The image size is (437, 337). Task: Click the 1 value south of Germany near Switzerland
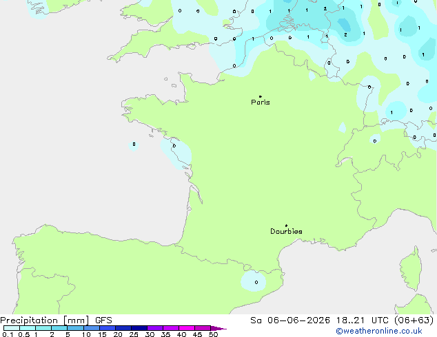392,112
